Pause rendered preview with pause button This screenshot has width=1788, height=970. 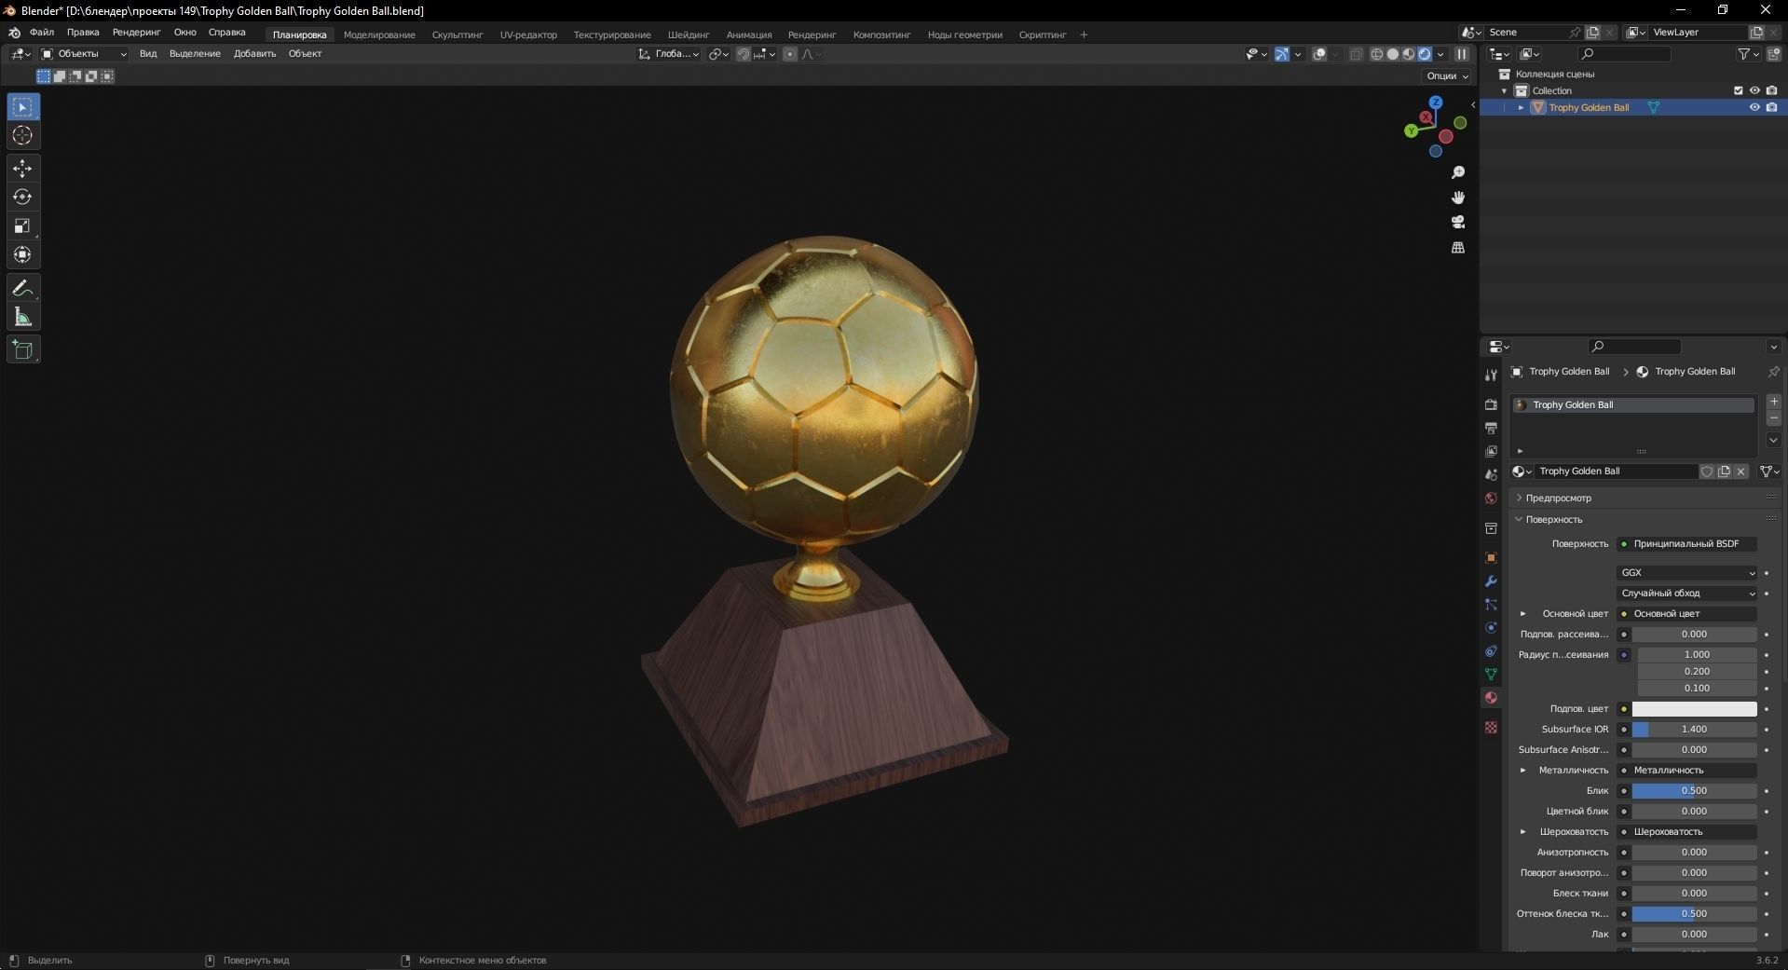[1462, 54]
